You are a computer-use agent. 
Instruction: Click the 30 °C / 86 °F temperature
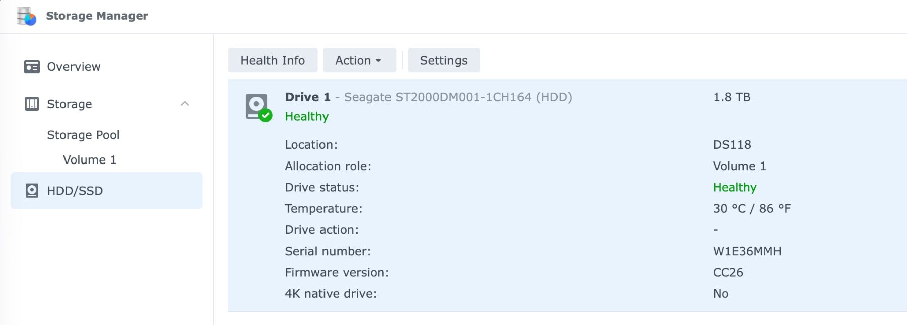pos(752,208)
